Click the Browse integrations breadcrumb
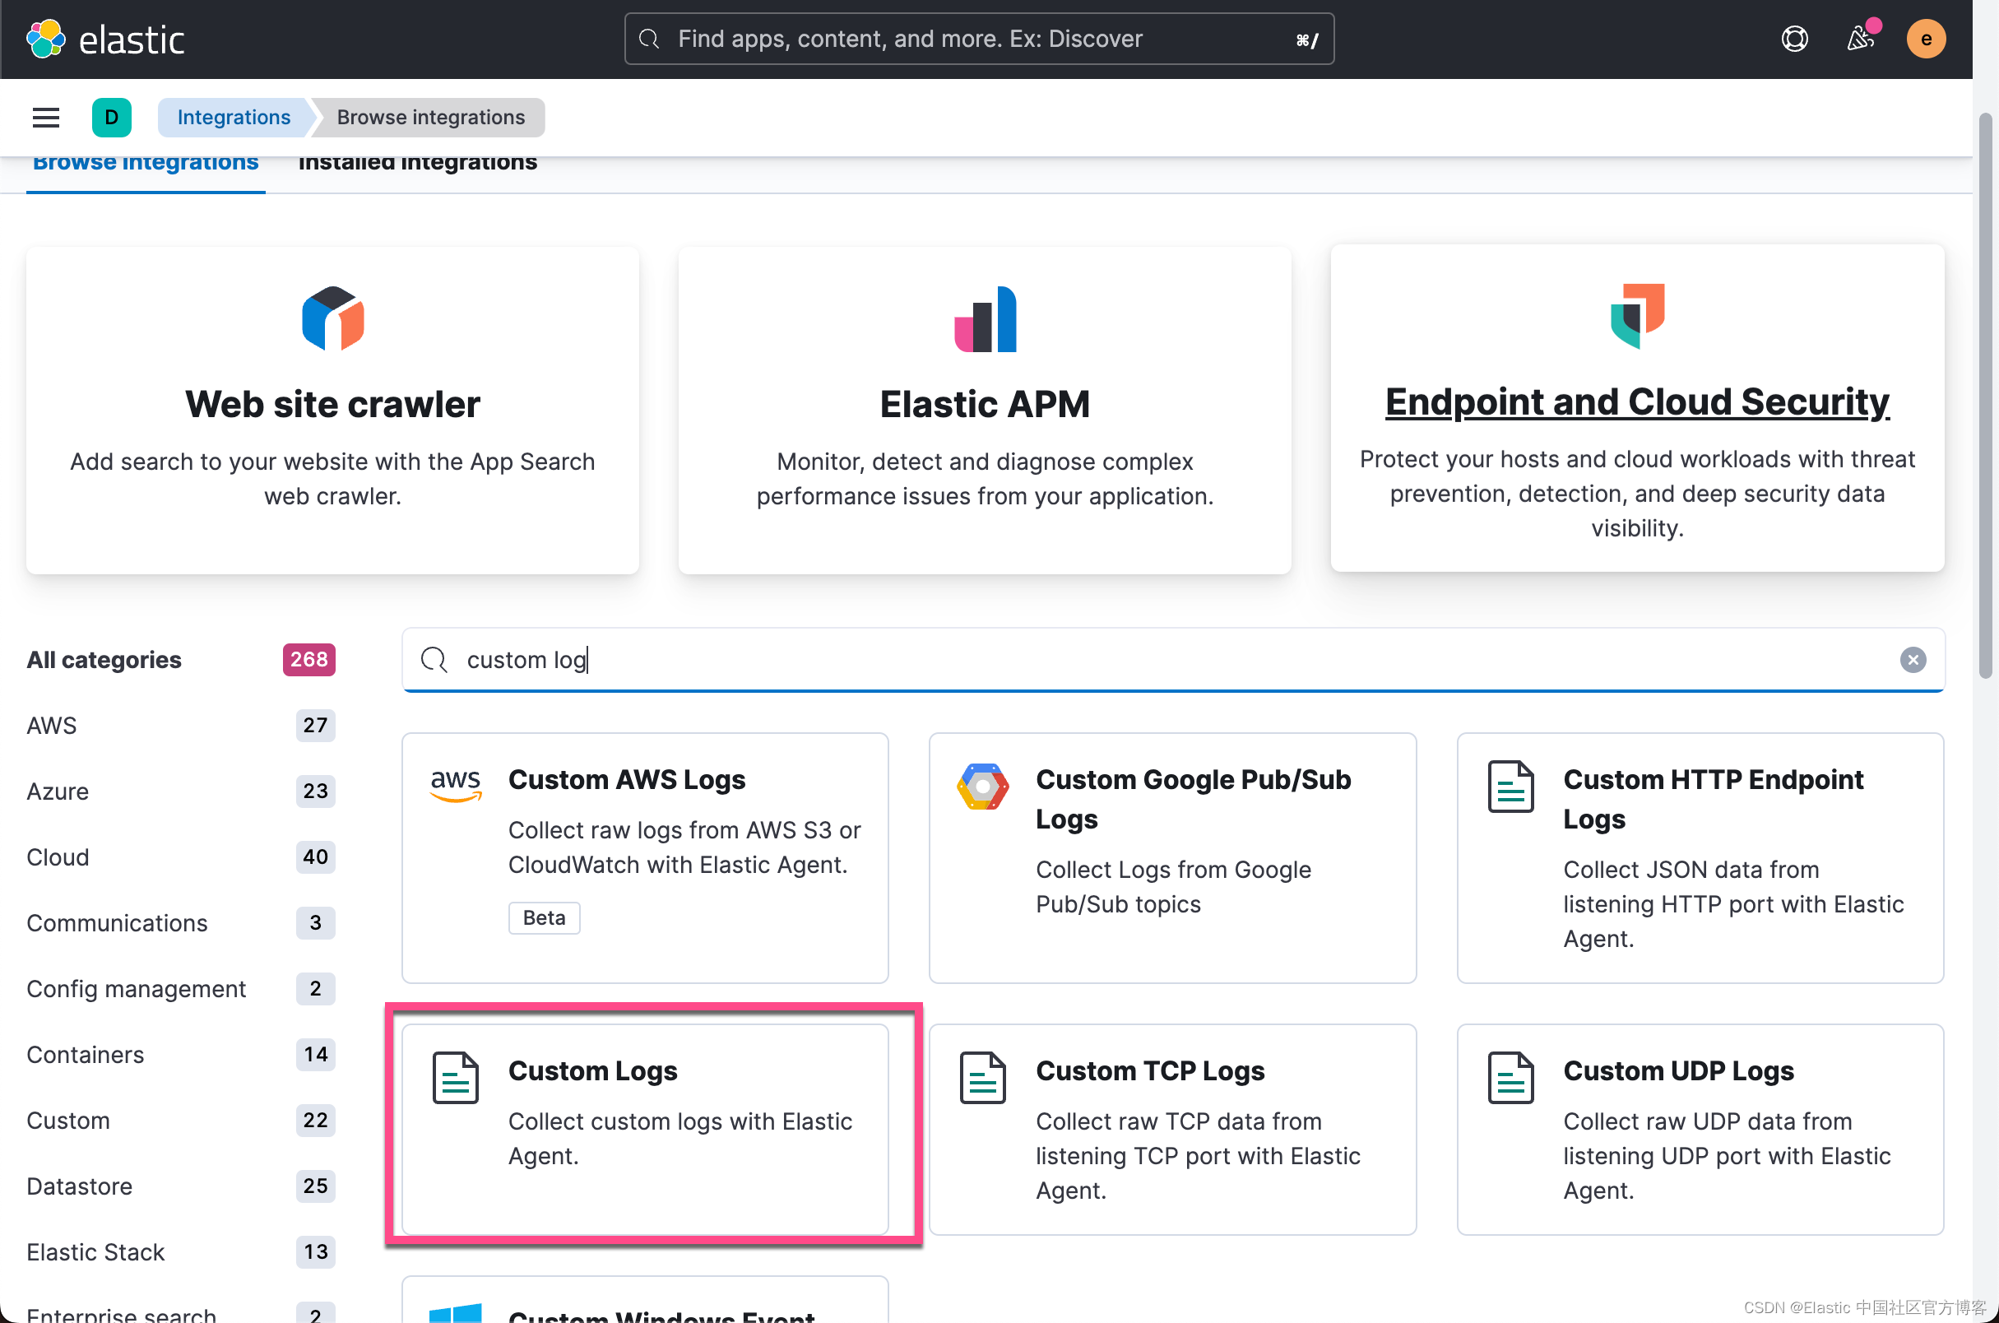This screenshot has width=1999, height=1323. 431,118
